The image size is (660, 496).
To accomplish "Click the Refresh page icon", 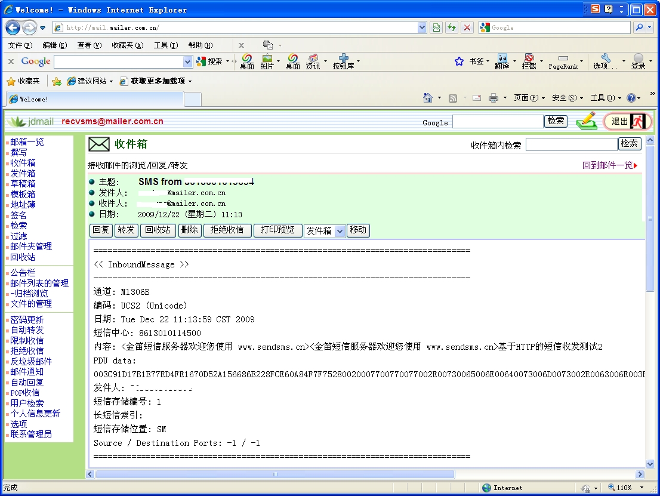I will [452, 27].
